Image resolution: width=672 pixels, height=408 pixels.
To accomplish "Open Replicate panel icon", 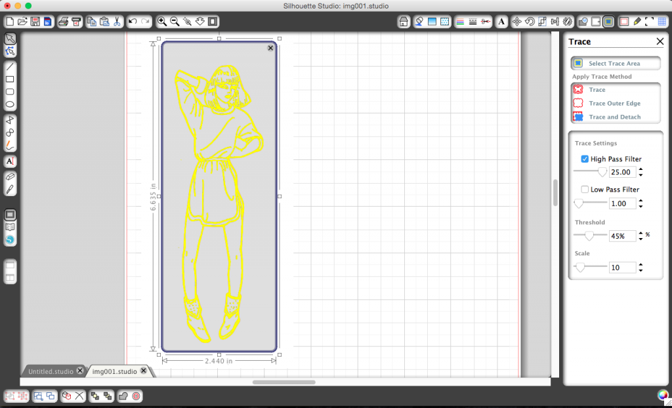I will coord(568,22).
